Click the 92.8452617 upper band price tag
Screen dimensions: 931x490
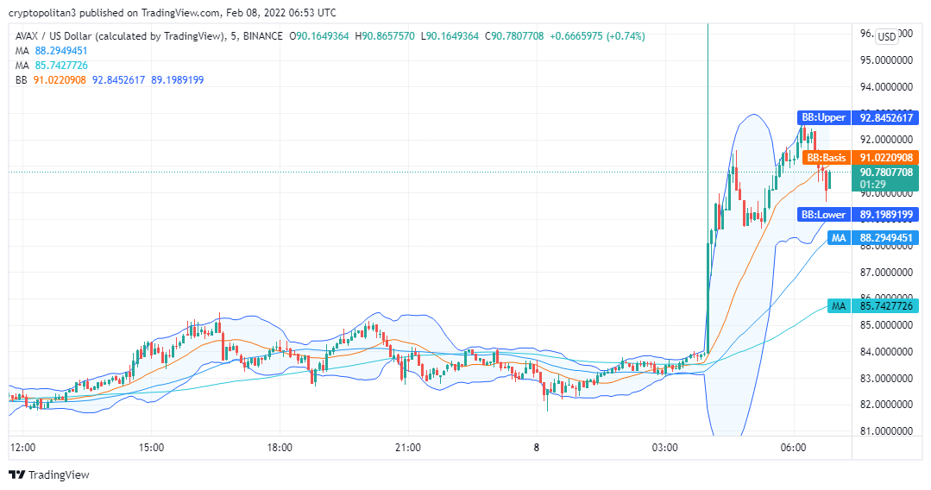(886, 117)
